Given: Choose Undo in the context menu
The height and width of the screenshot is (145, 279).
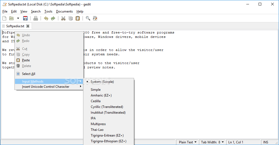Looking at the screenshot, I should coord(49,35).
